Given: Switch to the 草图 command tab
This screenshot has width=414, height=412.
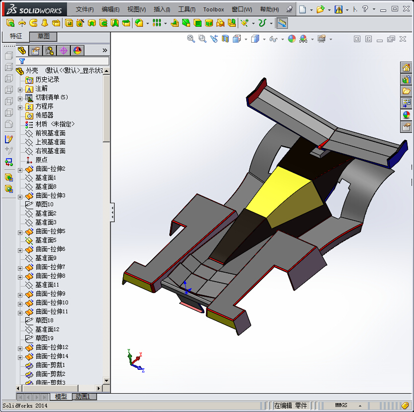Looking at the screenshot, I should pyautogui.click(x=44, y=36).
